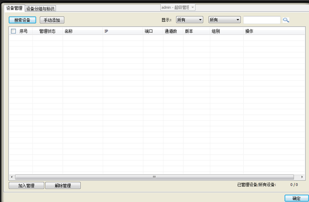This screenshot has width=309, height=202.
Task: Click the scrollbar right arrow
Action: [x=302, y=177]
